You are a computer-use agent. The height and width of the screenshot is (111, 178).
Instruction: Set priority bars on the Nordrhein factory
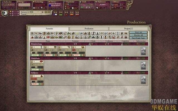click(40, 67)
